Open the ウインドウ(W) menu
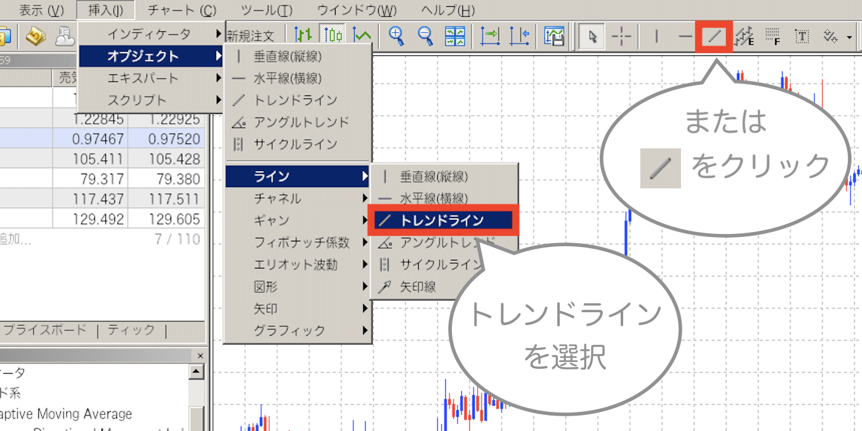The width and height of the screenshot is (862, 431). 357,10
